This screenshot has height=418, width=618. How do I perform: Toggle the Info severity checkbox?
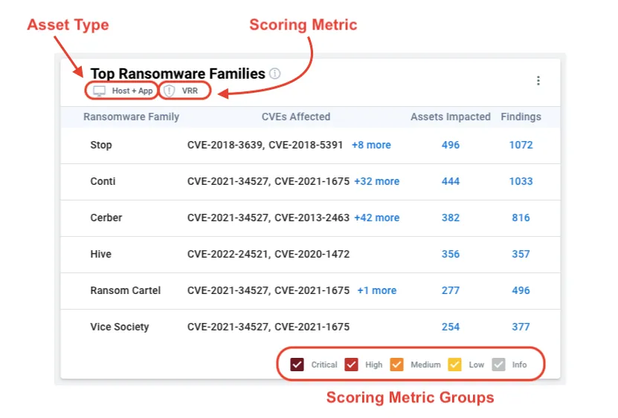pyautogui.click(x=498, y=365)
